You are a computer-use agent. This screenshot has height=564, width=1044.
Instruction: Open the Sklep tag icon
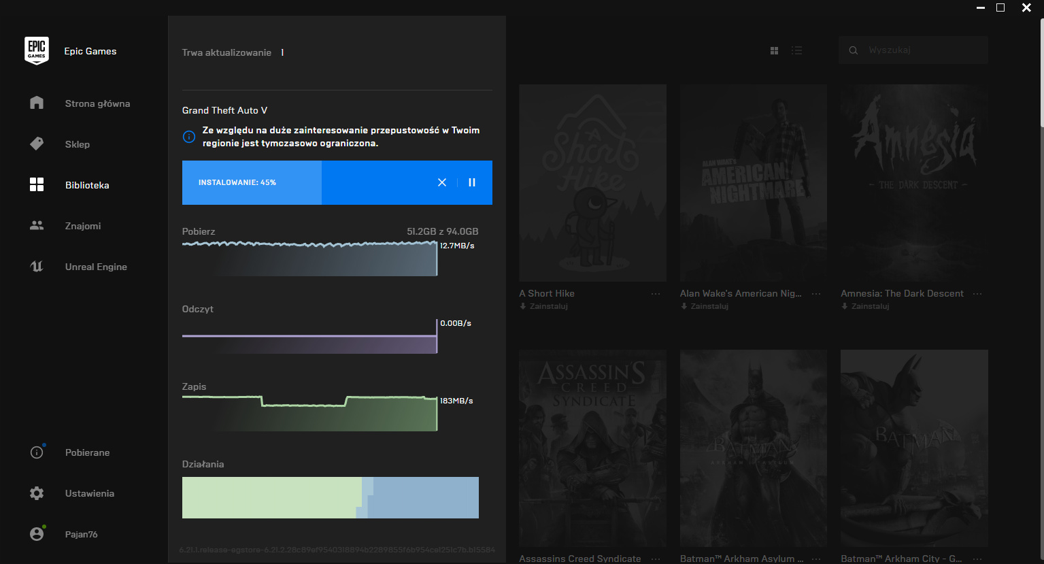(x=37, y=144)
